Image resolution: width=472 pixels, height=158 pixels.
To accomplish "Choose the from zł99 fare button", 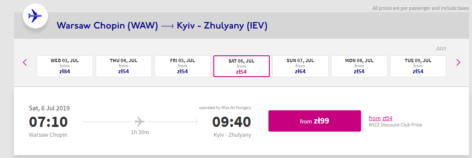I will 315,121.
